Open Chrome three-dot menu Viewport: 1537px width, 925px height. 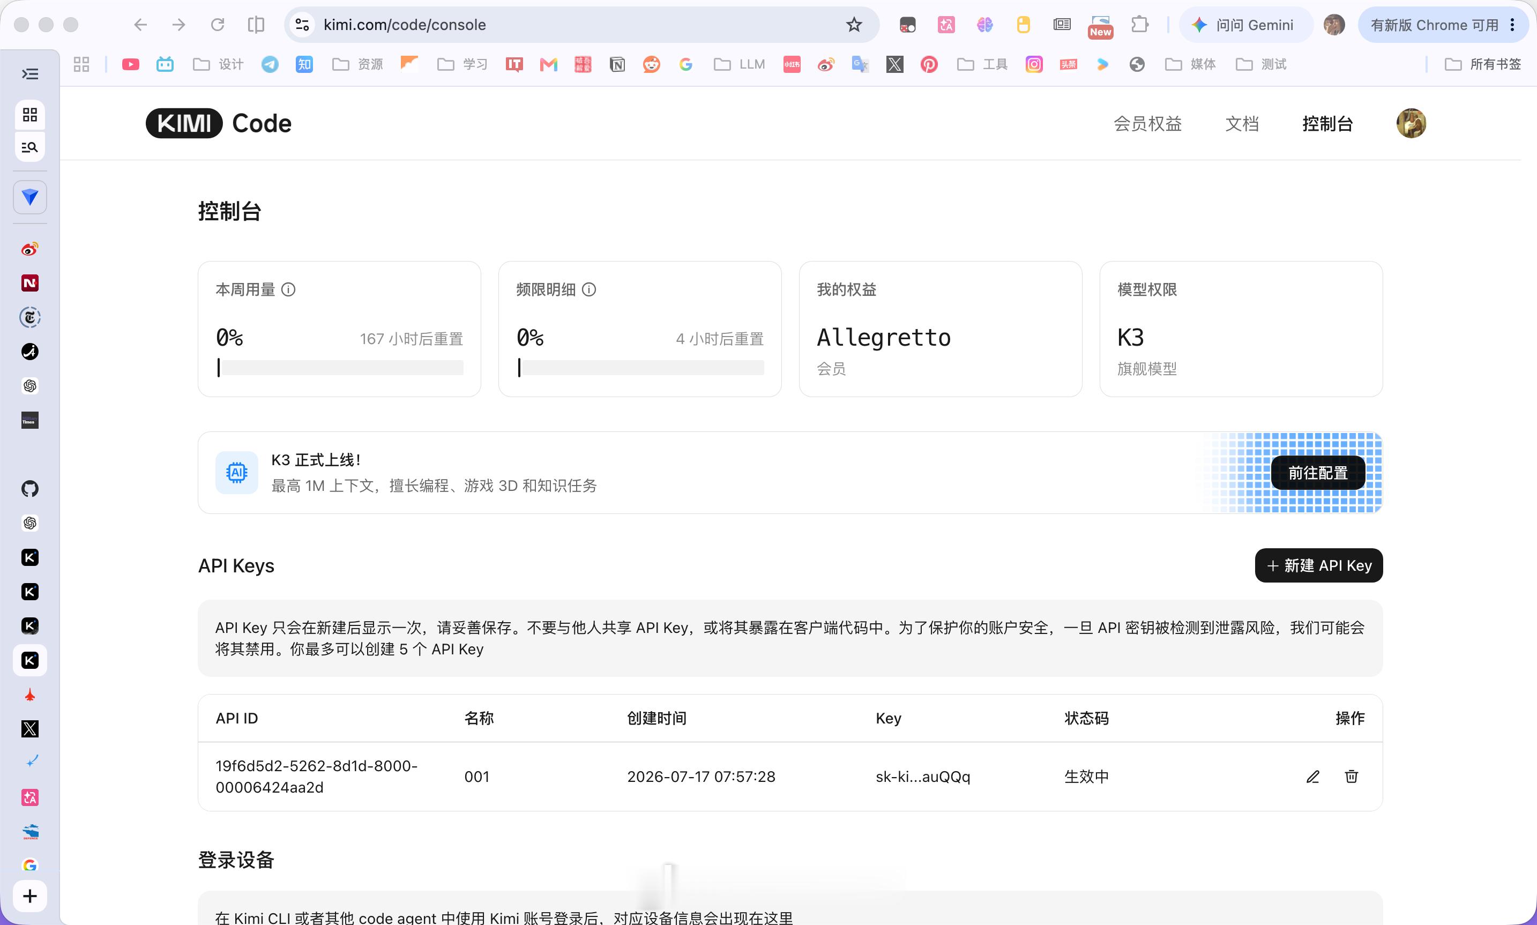pyautogui.click(x=1512, y=25)
